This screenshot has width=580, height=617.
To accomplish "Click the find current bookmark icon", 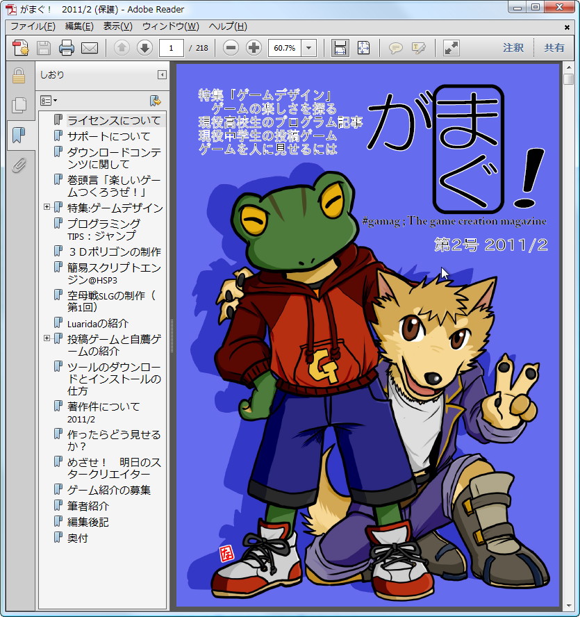I will tap(156, 101).
